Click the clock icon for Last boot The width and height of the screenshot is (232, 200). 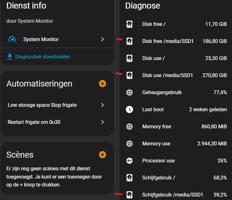129,110
